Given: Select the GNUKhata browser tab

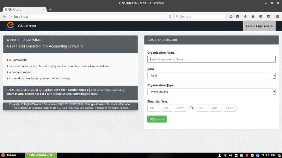Looking at the screenshot, I should pos(24,9).
